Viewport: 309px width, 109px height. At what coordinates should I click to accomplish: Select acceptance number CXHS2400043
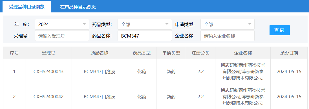point(48,71)
